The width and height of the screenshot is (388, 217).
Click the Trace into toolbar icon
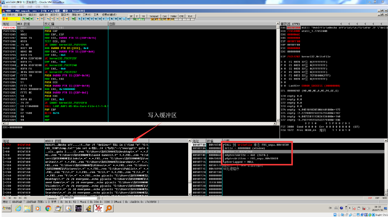58,19
